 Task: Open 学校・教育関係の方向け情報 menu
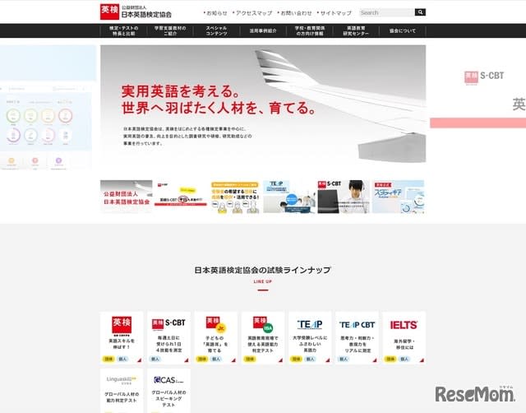pyautogui.click(x=310, y=31)
